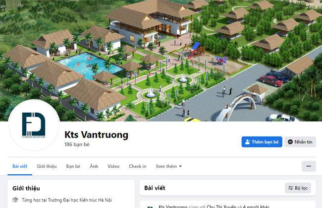The width and height of the screenshot is (322, 208).
Task: Open the Check in tab
Action: click(x=138, y=166)
